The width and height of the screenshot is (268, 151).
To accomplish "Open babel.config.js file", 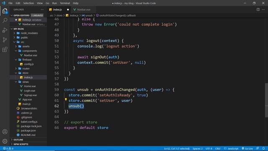I will tap(28, 122).
